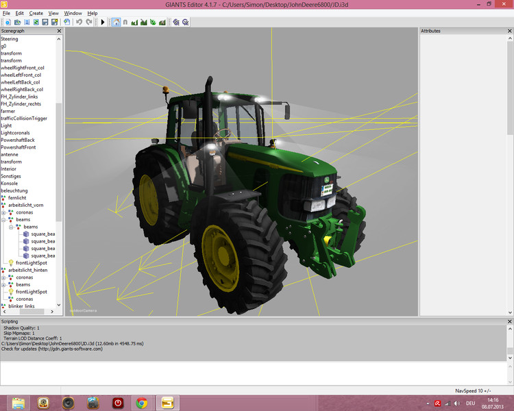Expand first coronas under arbeitslicht_hinten
This screenshot has width=514, height=411.
pyautogui.click(x=3, y=277)
